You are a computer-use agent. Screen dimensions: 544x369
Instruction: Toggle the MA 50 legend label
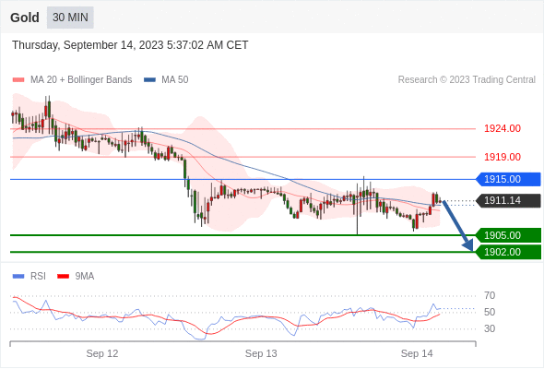coord(175,80)
